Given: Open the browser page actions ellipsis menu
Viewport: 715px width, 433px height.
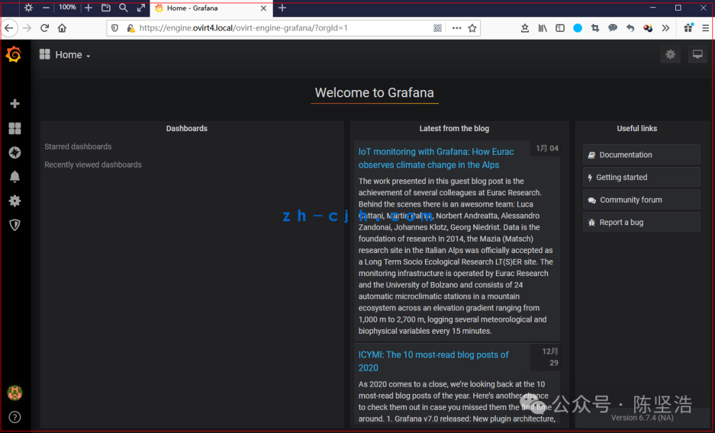Looking at the screenshot, I should (456, 28).
